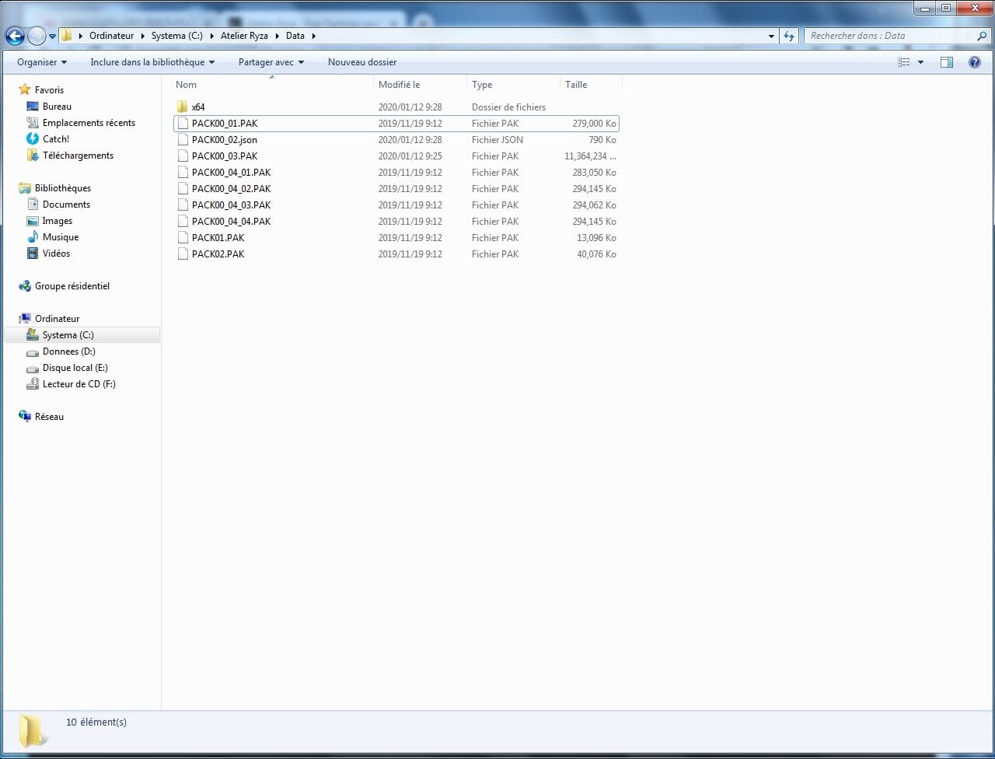Screen dimensions: 995x759
Task: Select the PACK02.PAK file icon
Action: [183, 254]
